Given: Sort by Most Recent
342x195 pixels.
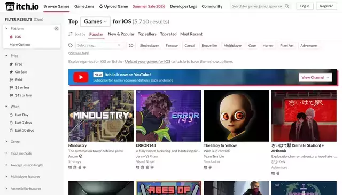Looking at the screenshot, I should [191, 34].
